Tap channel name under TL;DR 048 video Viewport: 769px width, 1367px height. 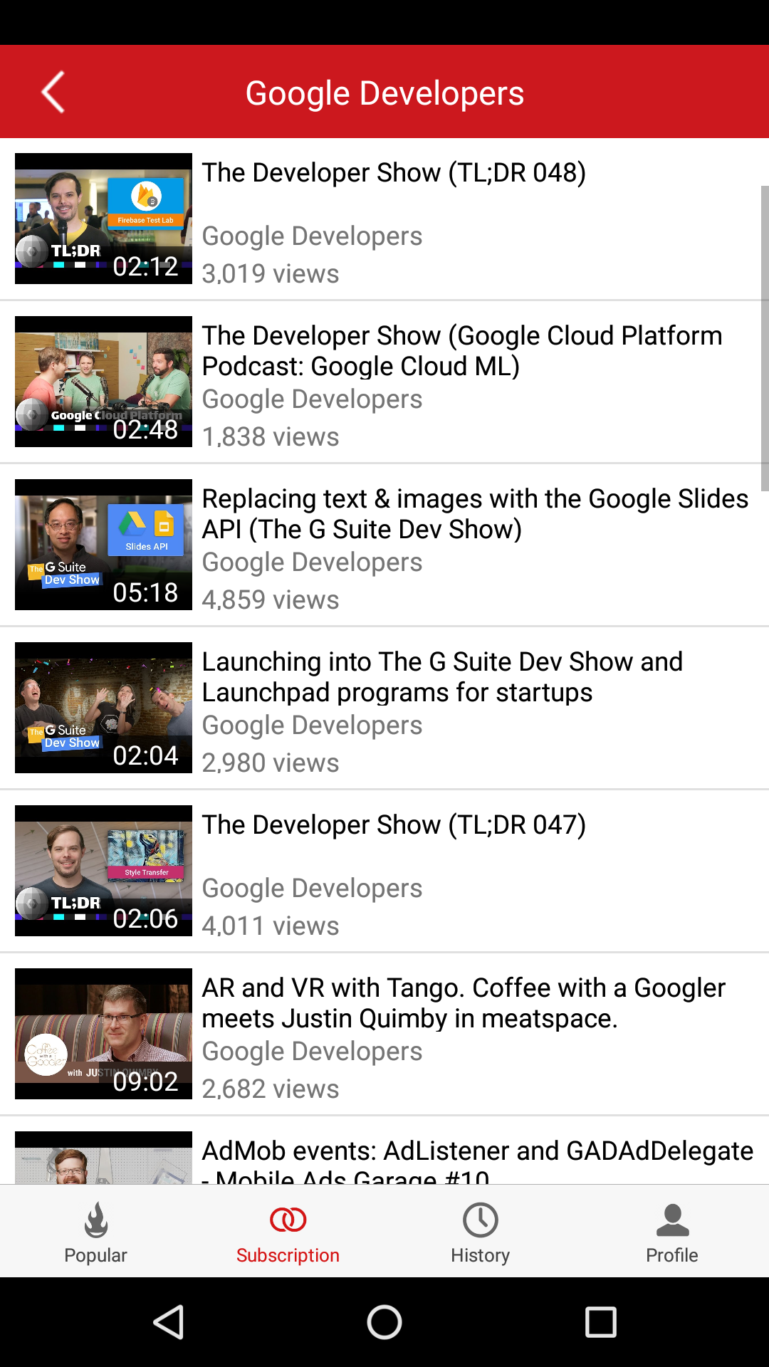tap(312, 236)
